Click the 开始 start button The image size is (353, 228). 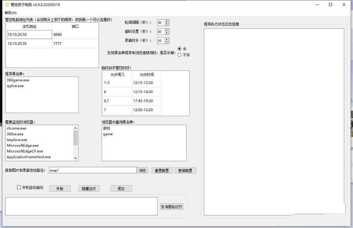[59, 189]
